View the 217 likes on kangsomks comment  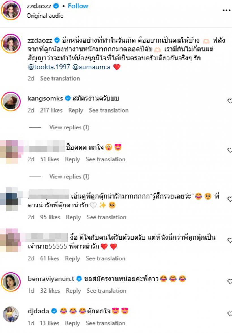(51, 110)
